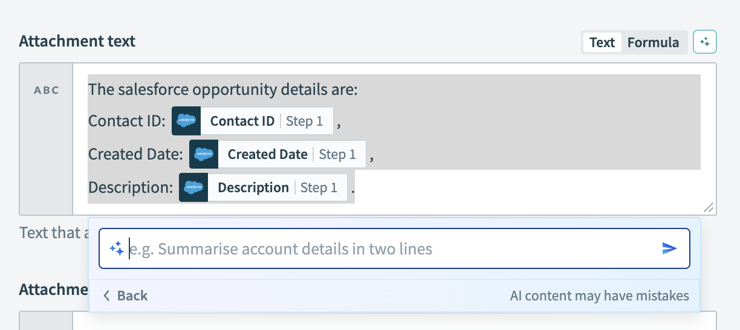Go Back from the AI prompt panel
This screenshot has height=330, width=740.
(x=126, y=296)
